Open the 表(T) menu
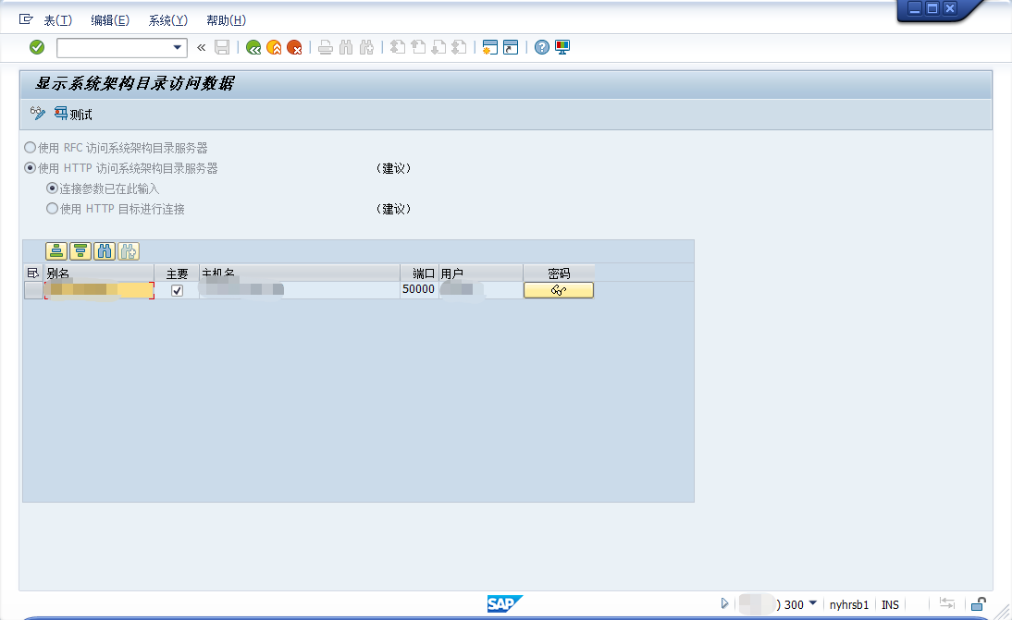Screen dimensions: 1012x620 click(x=58, y=20)
